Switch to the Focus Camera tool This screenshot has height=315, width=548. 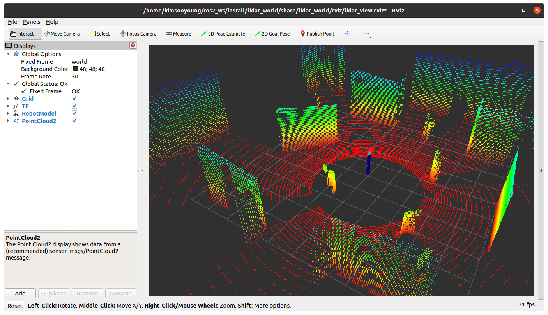pyautogui.click(x=138, y=34)
